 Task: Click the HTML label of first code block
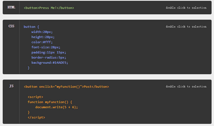11,7
